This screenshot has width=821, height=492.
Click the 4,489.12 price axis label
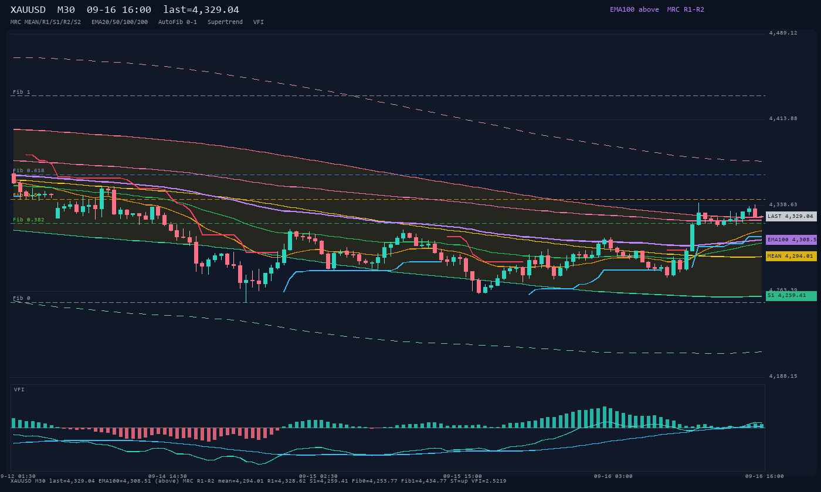[783, 33]
